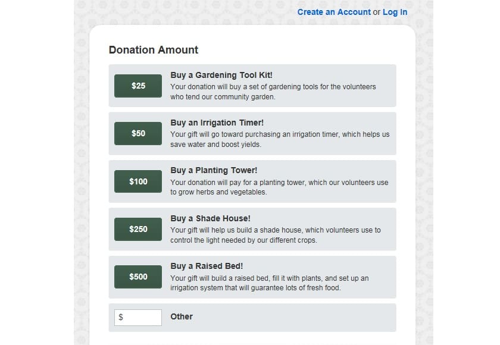This screenshot has width=500, height=345.
Task: Choose the $500 donation button
Action: pos(138,277)
